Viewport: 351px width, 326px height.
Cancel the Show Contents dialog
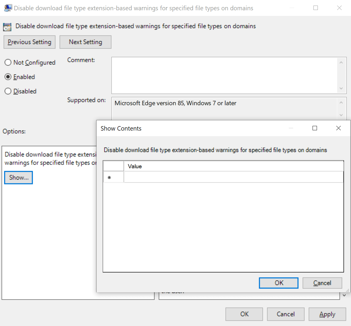322,283
